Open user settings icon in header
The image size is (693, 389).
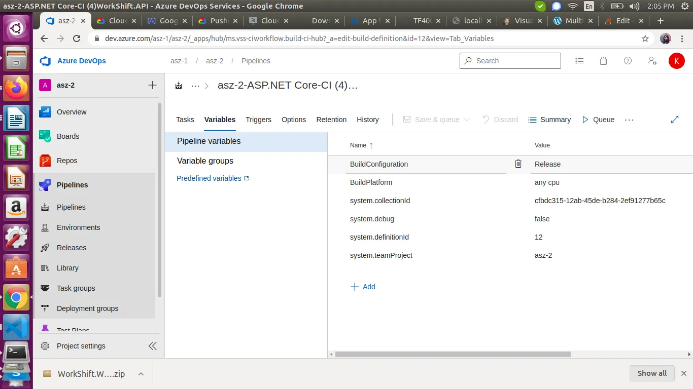pyautogui.click(x=652, y=61)
